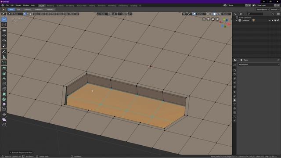Viewport: 281px width, 158px height.
Task: Click the Intersect selection mode button
Action: coord(50,10)
